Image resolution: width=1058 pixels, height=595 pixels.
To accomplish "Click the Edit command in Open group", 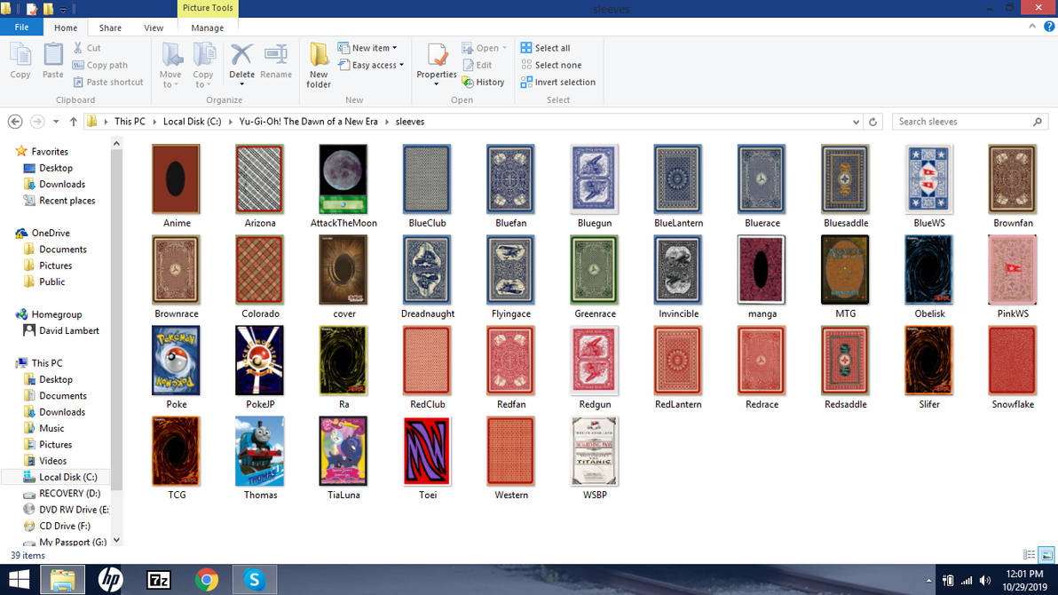I will [477, 65].
